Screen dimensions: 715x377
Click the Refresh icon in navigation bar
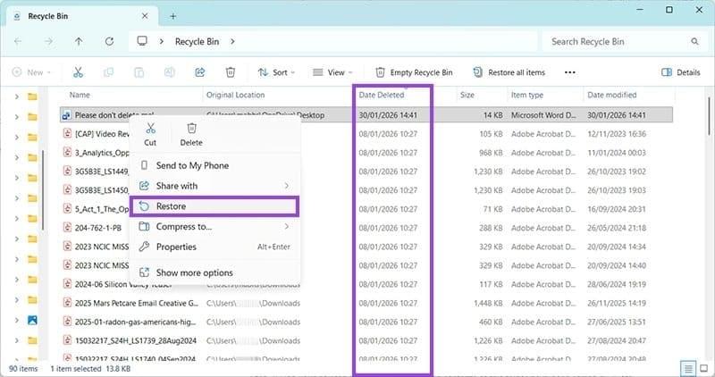[x=109, y=41]
